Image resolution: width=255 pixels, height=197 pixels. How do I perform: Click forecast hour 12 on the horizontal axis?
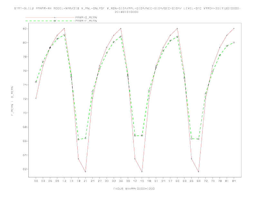coord(64,181)
